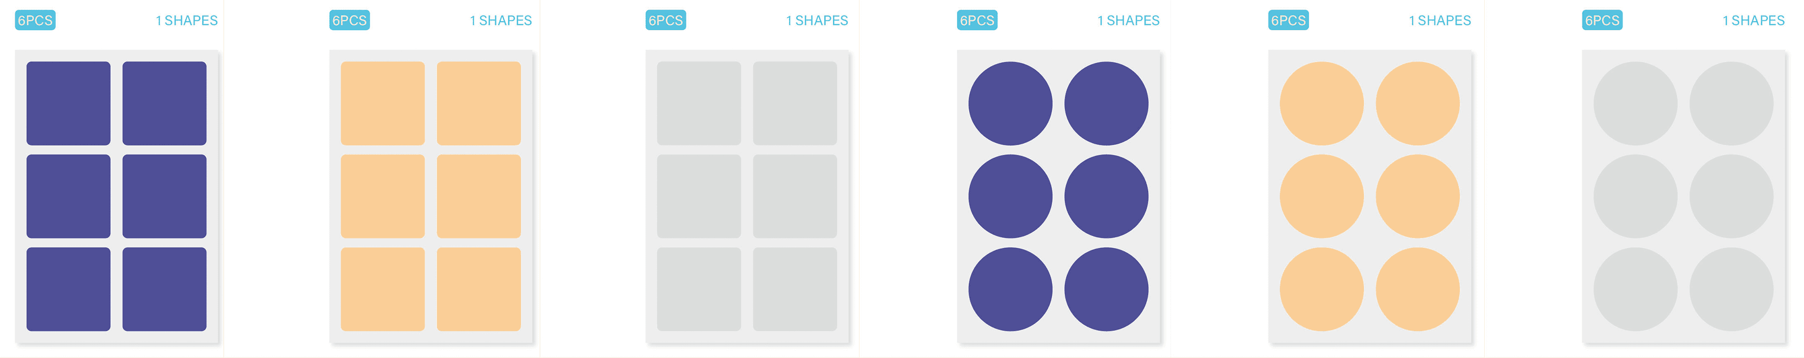1804x358 pixels.
Task: Click '1 SHAPES' label above purple squares
Action: pyautogui.click(x=186, y=21)
